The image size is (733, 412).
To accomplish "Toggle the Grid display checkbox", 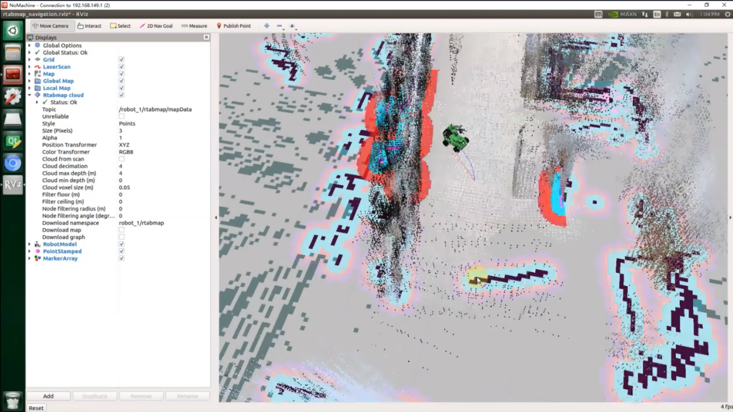I will coord(121,60).
